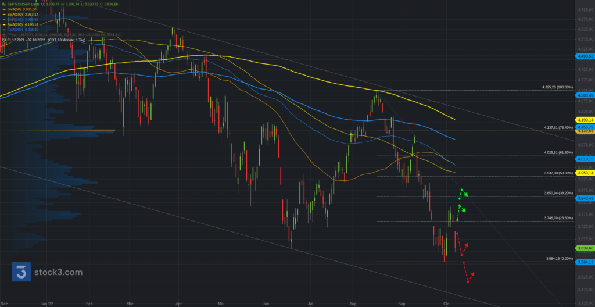Select the S&P 500 (S&P, Last) legend title
595x307 pixels.
click(23, 4)
